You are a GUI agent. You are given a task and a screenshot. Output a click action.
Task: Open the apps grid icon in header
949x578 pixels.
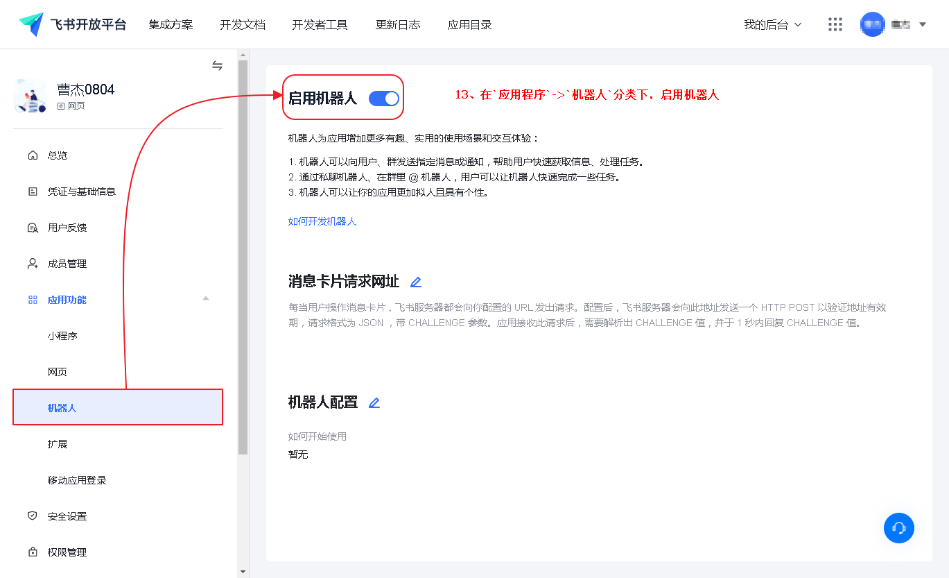pos(835,25)
